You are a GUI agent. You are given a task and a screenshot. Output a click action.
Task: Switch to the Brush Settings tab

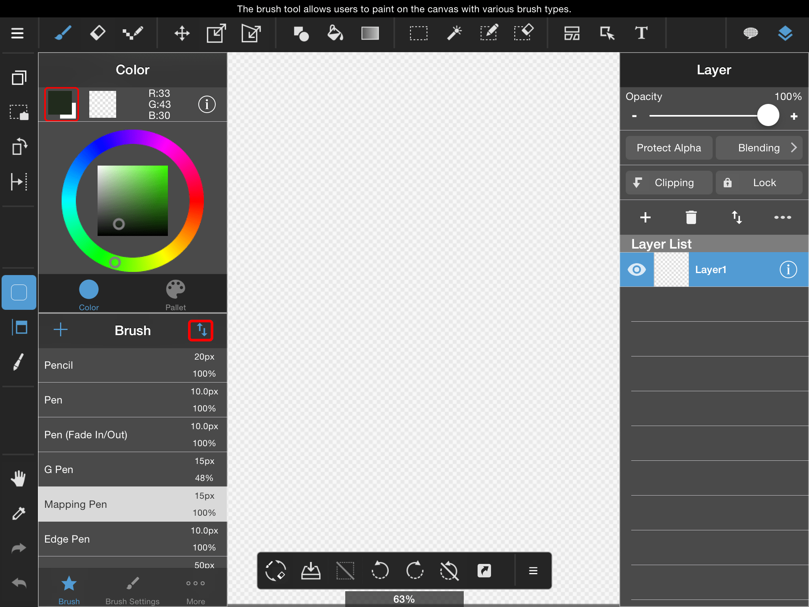132,589
